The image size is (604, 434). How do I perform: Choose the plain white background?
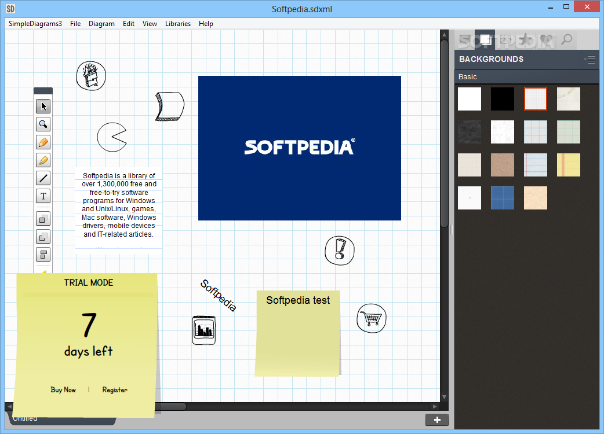[469, 99]
